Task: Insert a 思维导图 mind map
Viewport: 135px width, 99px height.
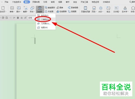Action: [73, 8]
